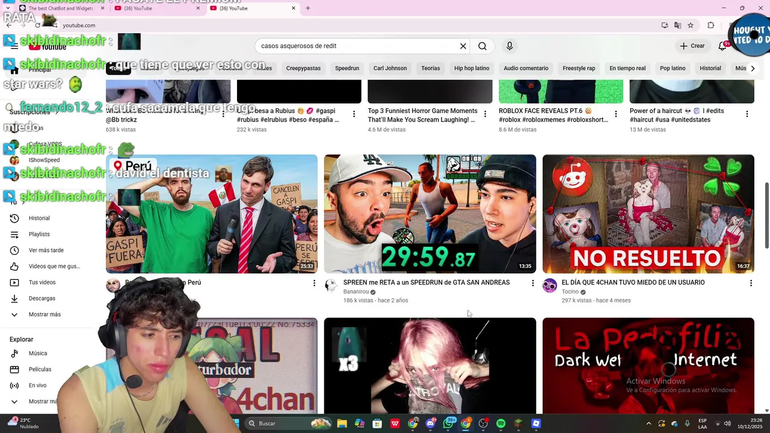Play the NO RESUELTO 4chan thumbnail

[648, 214]
